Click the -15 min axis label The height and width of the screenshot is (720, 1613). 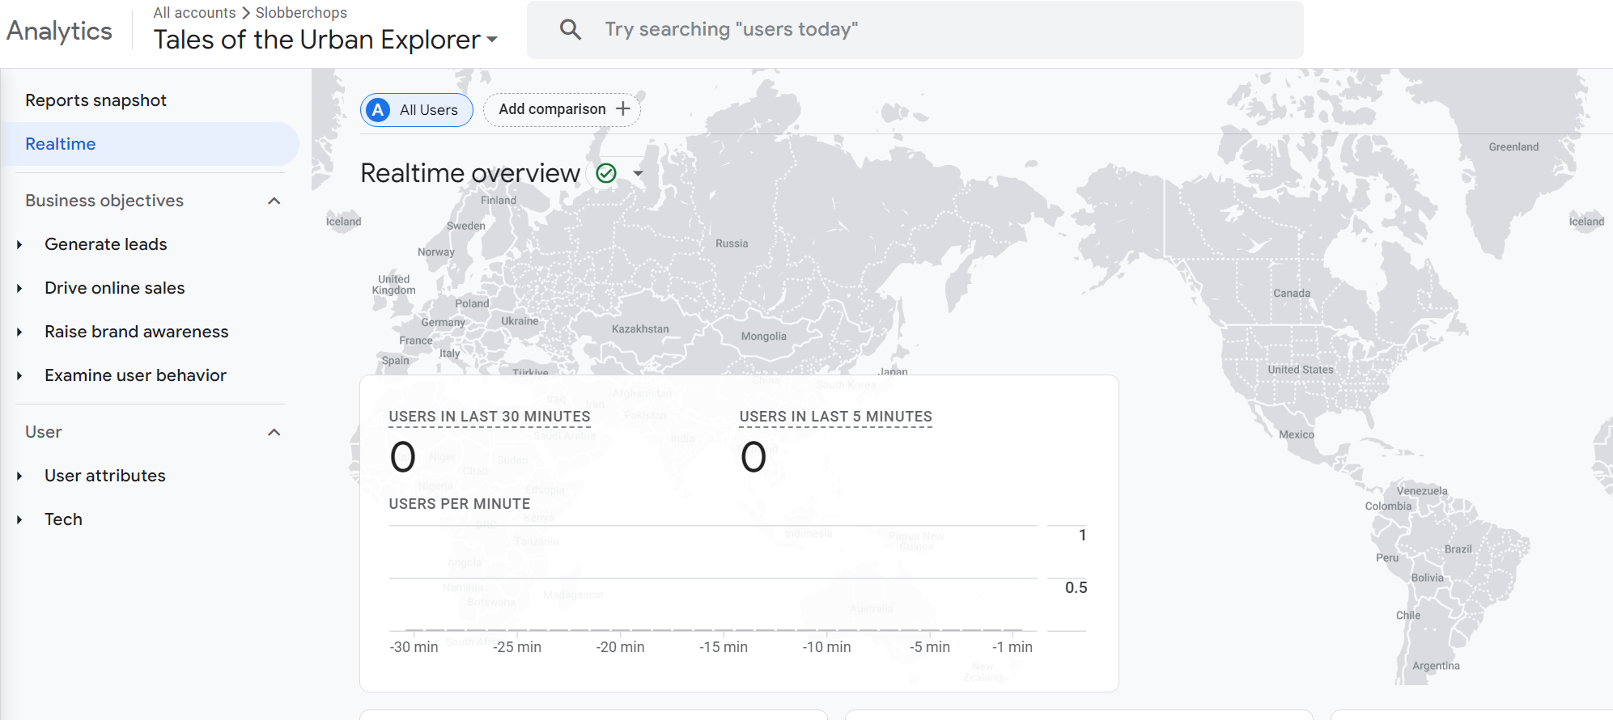(x=724, y=647)
